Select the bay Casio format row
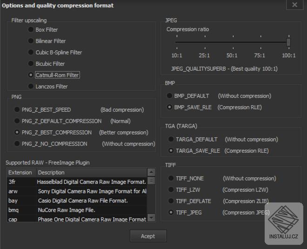Screen dimensions: 307x249 coord(77,201)
